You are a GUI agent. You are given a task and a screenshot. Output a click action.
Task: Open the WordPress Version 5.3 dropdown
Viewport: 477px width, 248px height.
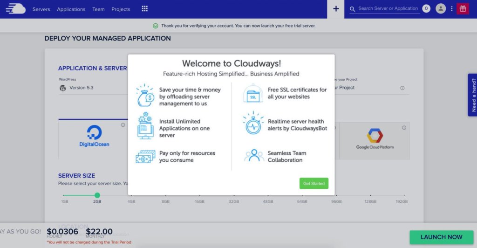tap(93, 88)
